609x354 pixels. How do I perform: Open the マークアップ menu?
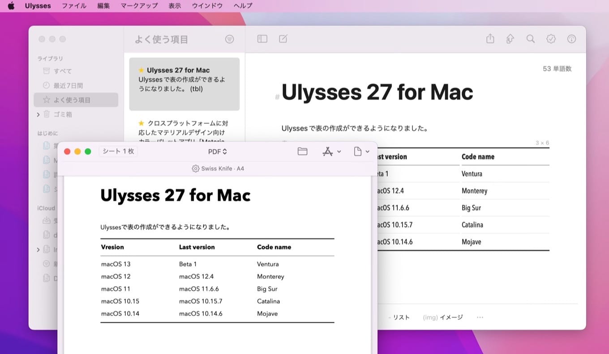(138, 6)
